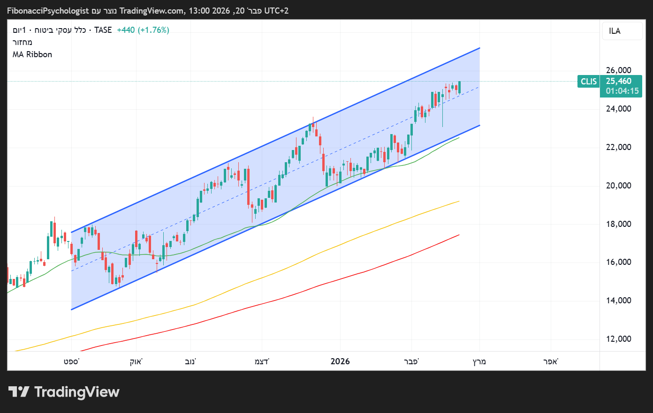Click the 12,000 price axis label
This screenshot has height=413, width=653.
[x=619, y=339]
